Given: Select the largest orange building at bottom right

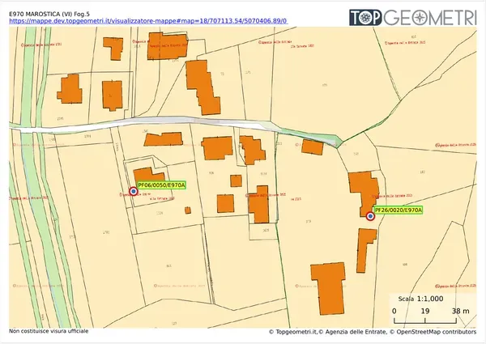Looking at the screenshot, I should 329,289.
